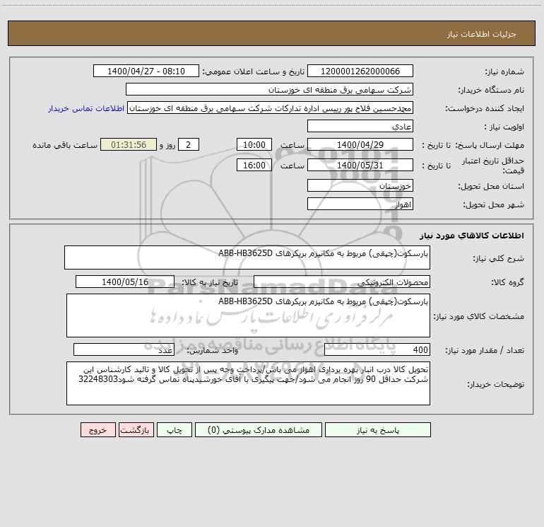The width and height of the screenshot is (544, 527).
Task: Click the اولویت نیاز label
Action: [x=504, y=127]
